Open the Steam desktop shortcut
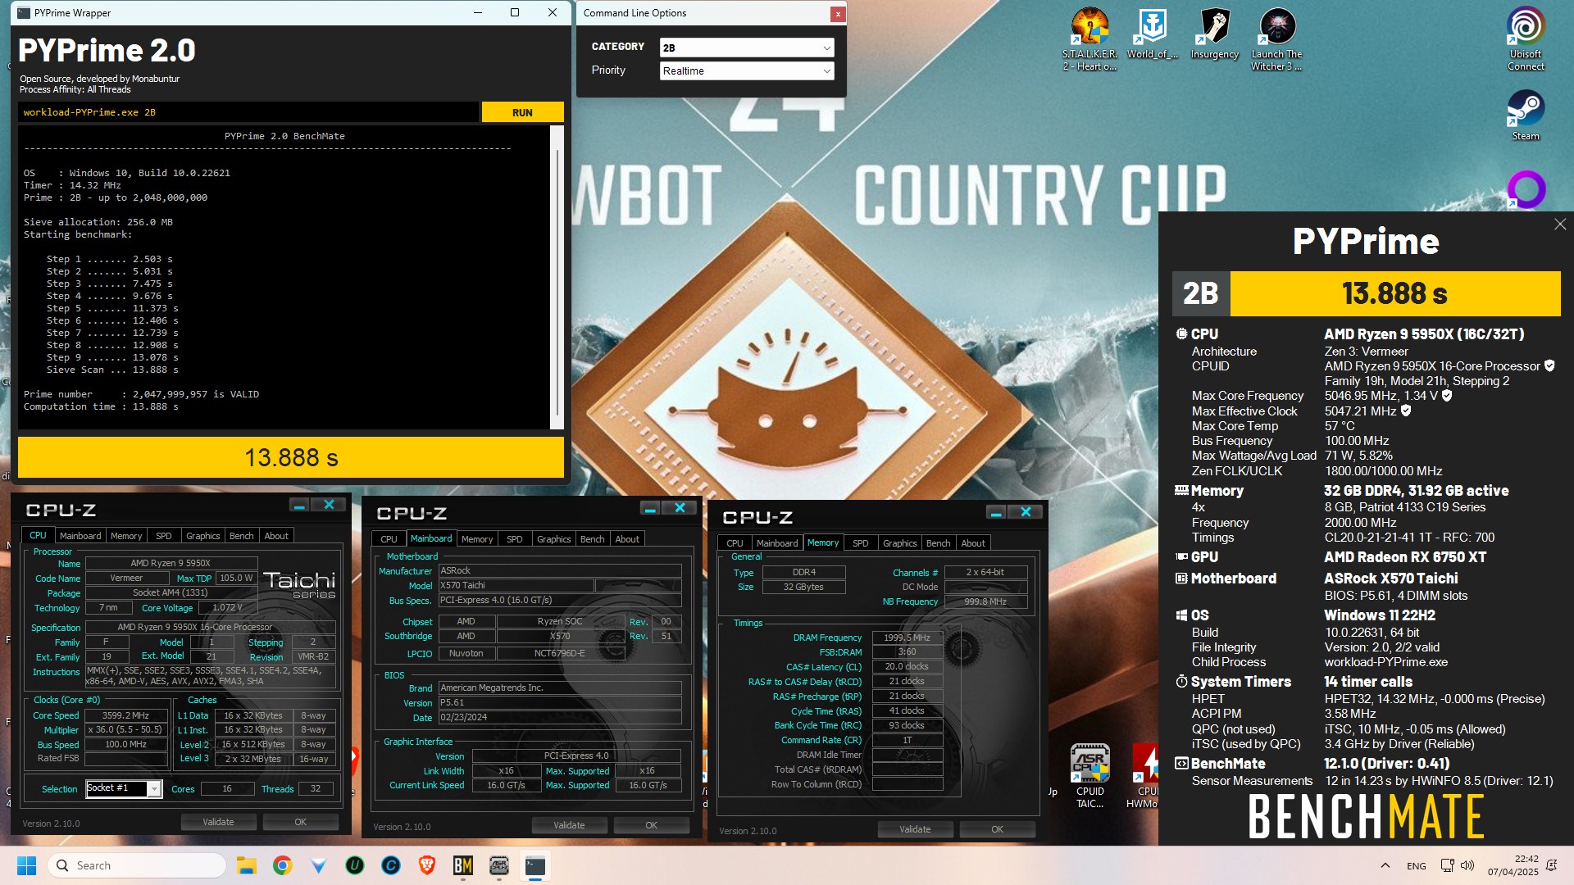The height and width of the screenshot is (885, 1574). click(1526, 115)
